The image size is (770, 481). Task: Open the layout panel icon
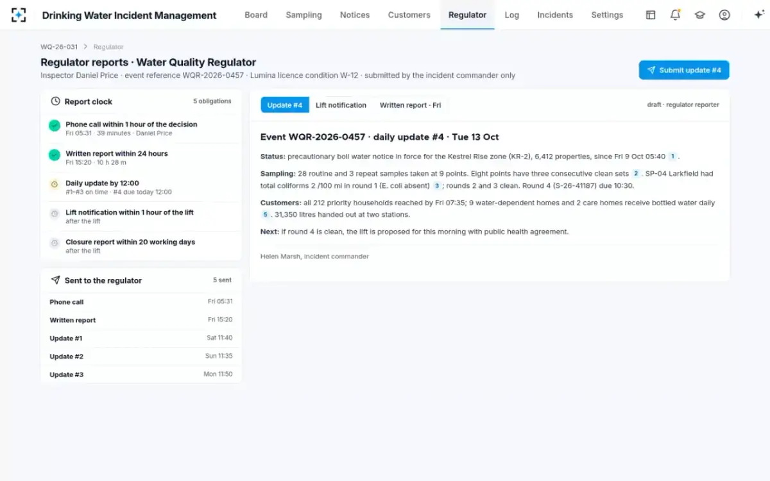651,15
